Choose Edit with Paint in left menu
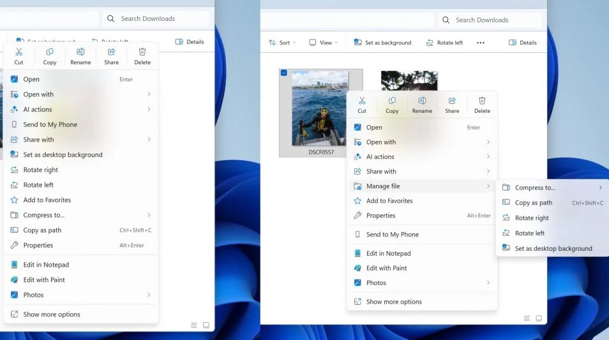Image resolution: width=609 pixels, height=340 pixels. tap(81, 280)
